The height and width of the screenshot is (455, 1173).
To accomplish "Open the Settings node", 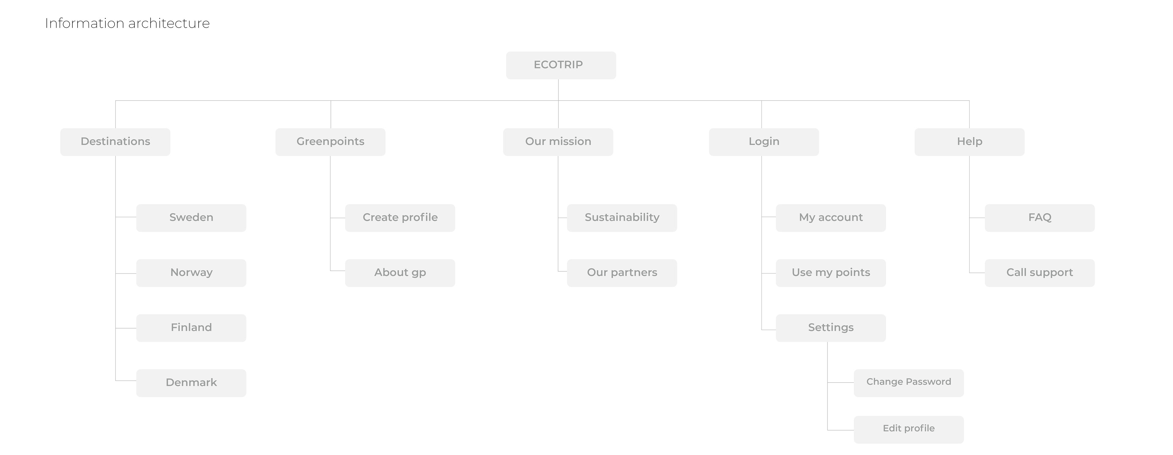I will point(831,328).
